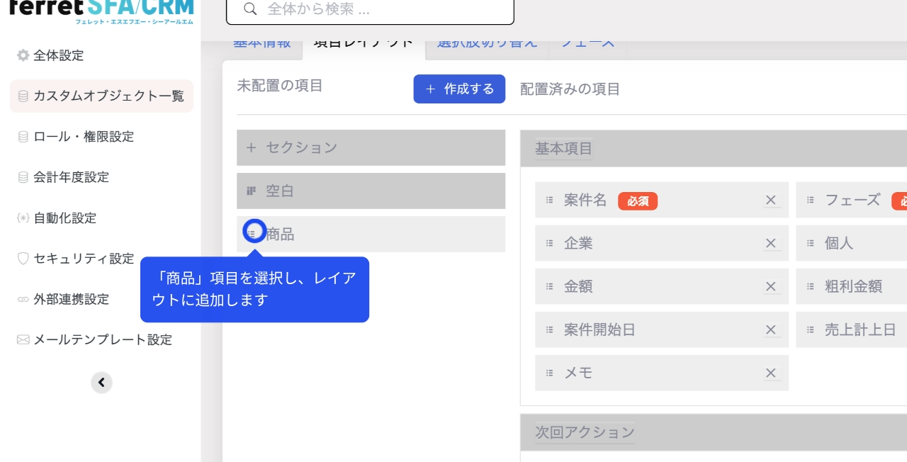Screen dimensions: 907x462
Task: Click the braces icon beside 自動化設定
Action: 23,218
